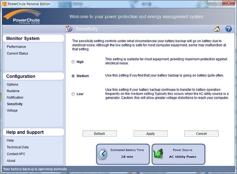Click the Sensitivity battery header icon

click(69, 29)
